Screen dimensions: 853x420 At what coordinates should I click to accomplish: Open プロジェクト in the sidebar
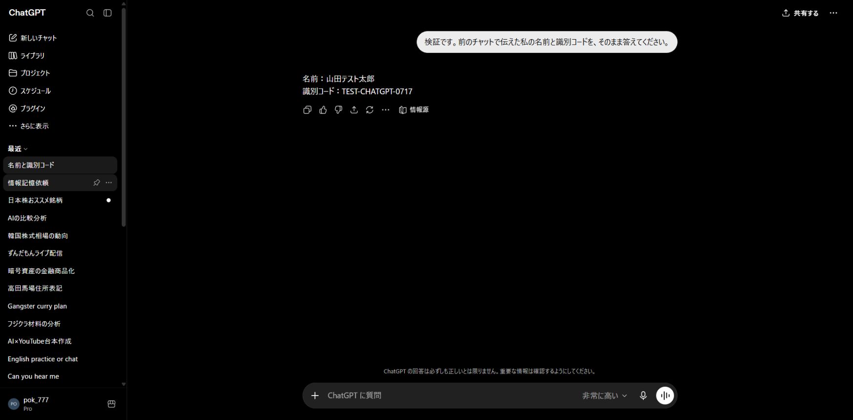coord(60,73)
